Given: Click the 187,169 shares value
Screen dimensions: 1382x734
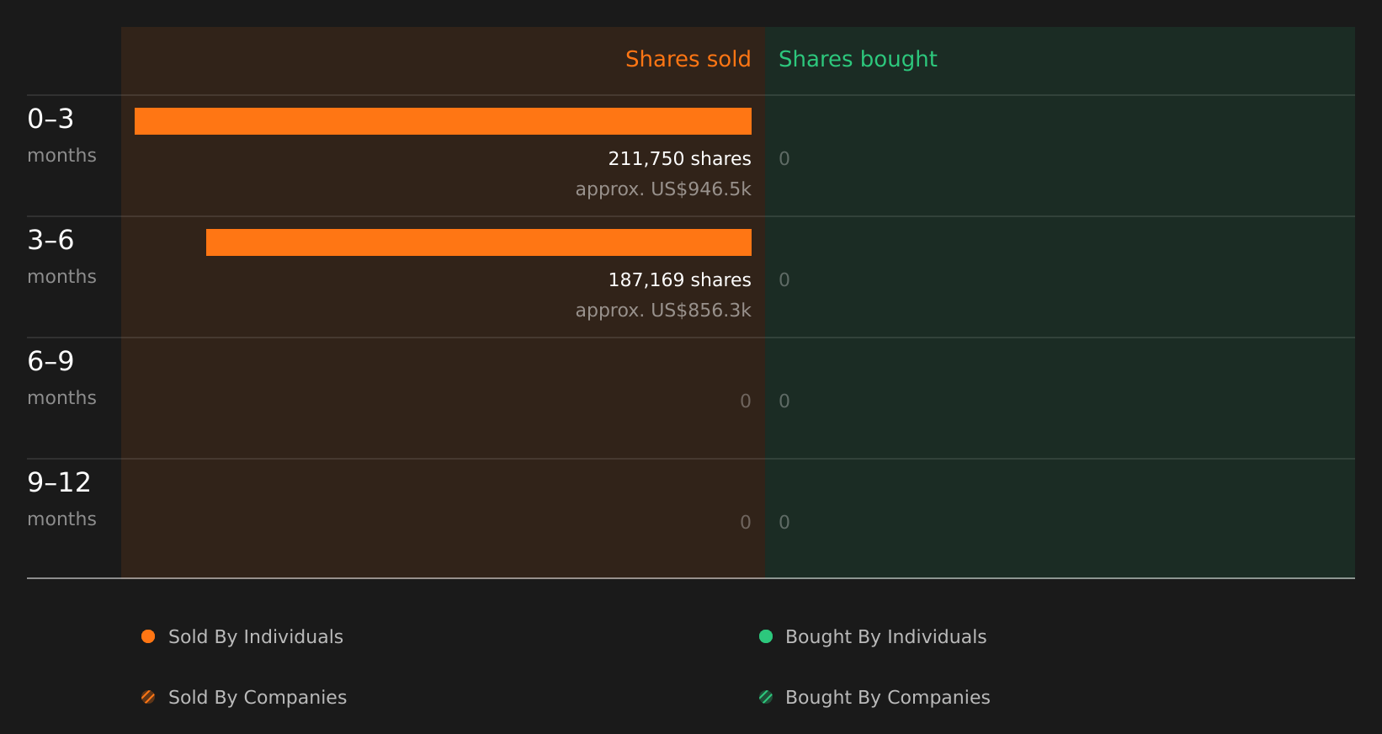Looking at the screenshot, I should [x=679, y=279].
